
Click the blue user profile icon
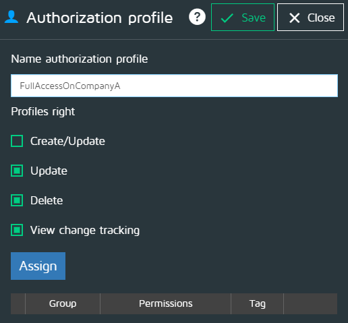point(11,17)
